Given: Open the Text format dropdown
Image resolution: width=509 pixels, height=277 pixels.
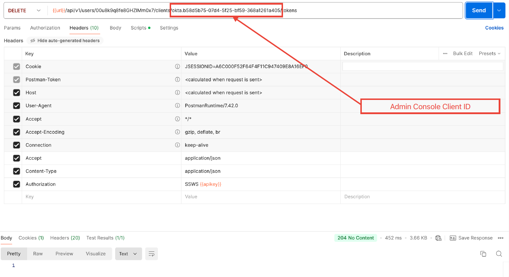Looking at the screenshot, I should pyautogui.click(x=128, y=254).
